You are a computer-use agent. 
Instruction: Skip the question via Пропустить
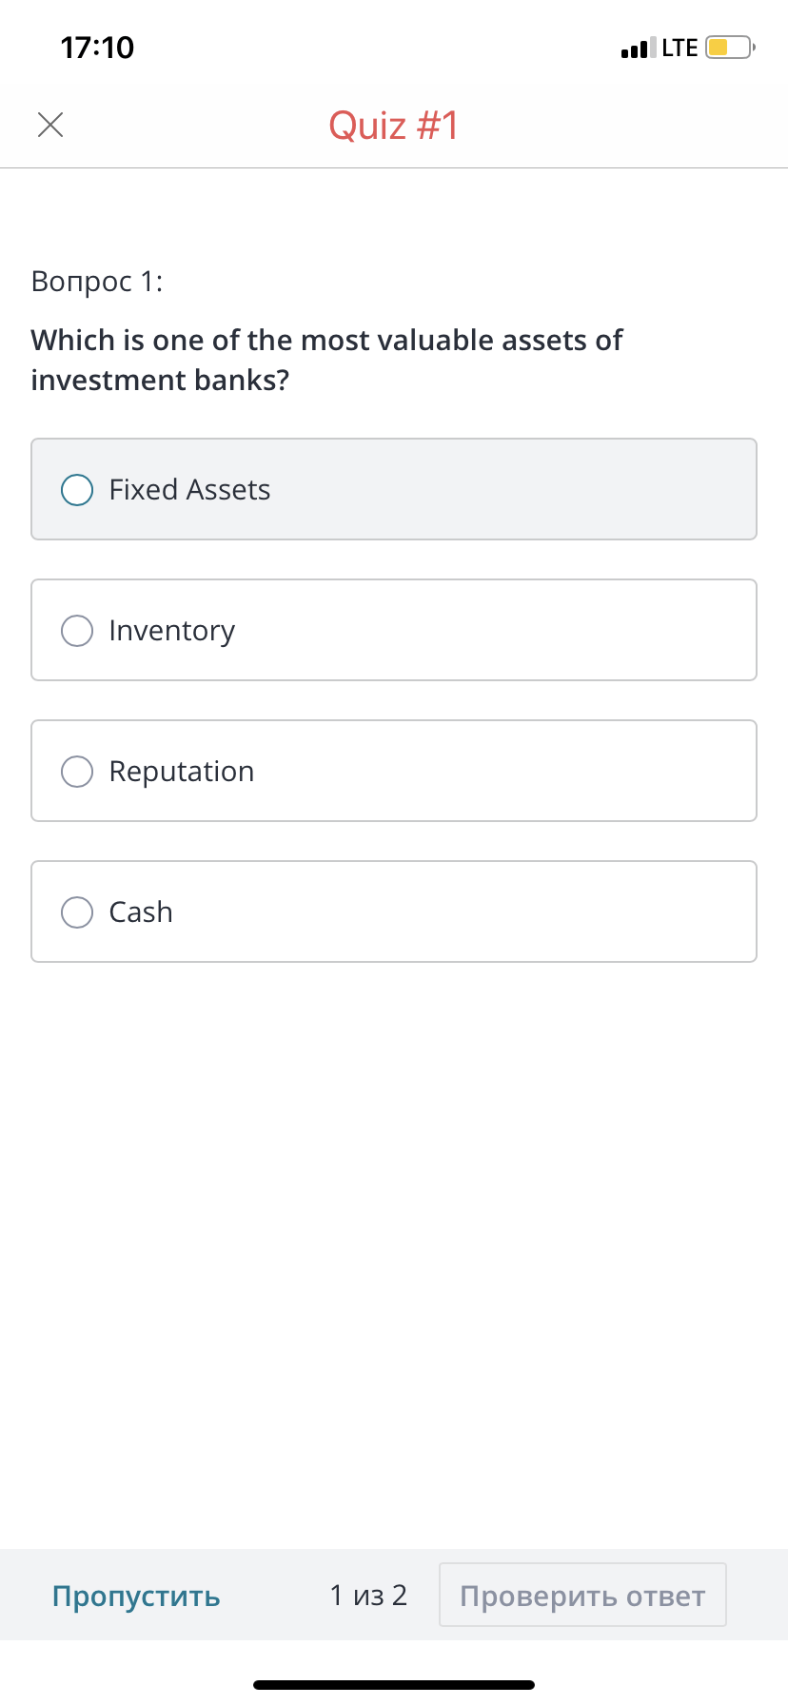click(x=136, y=1596)
